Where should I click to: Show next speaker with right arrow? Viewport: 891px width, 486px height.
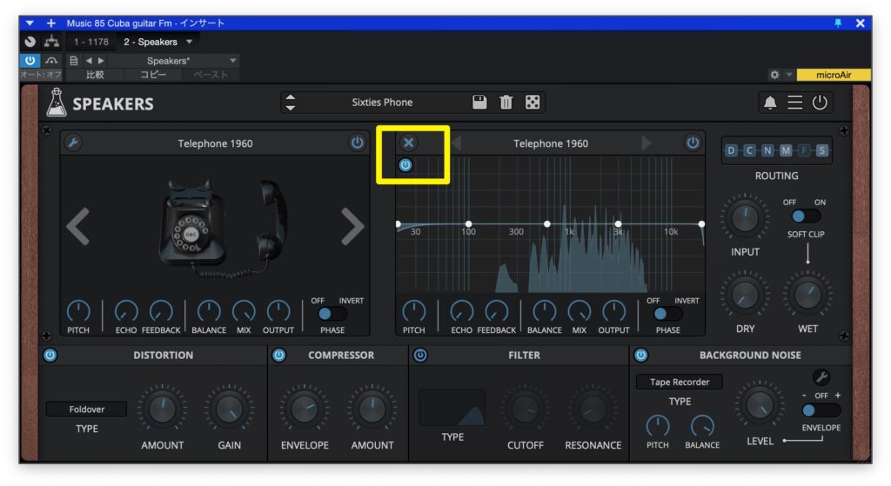click(x=352, y=227)
